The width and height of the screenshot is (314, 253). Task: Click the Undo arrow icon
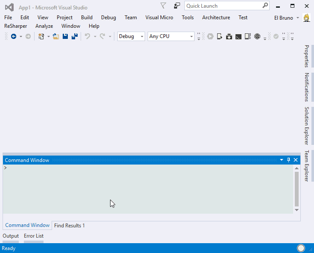[x=87, y=37]
